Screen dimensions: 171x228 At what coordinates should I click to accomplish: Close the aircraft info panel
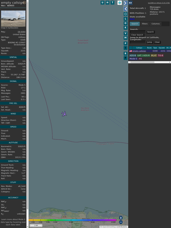click(24, 2)
